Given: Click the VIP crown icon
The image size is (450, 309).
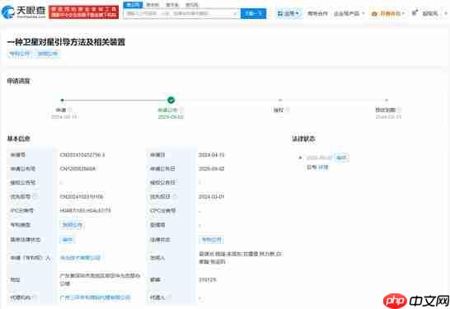Looking at the screenshot, I should (374, 13).
